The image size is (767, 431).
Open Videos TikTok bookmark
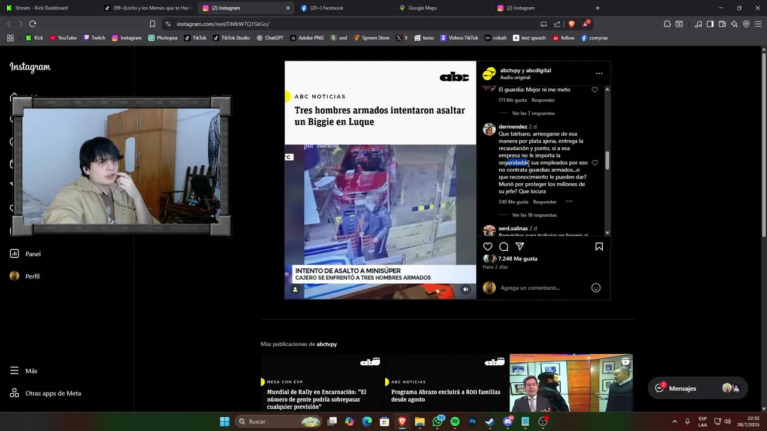coord(459,38)
